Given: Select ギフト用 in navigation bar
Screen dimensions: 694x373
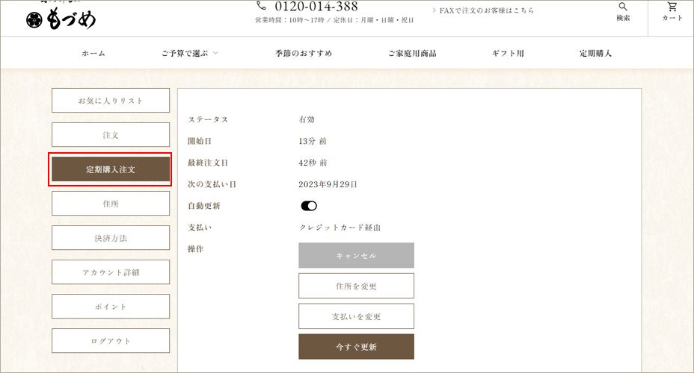Looking at the screenshot, I should point(508,54).
